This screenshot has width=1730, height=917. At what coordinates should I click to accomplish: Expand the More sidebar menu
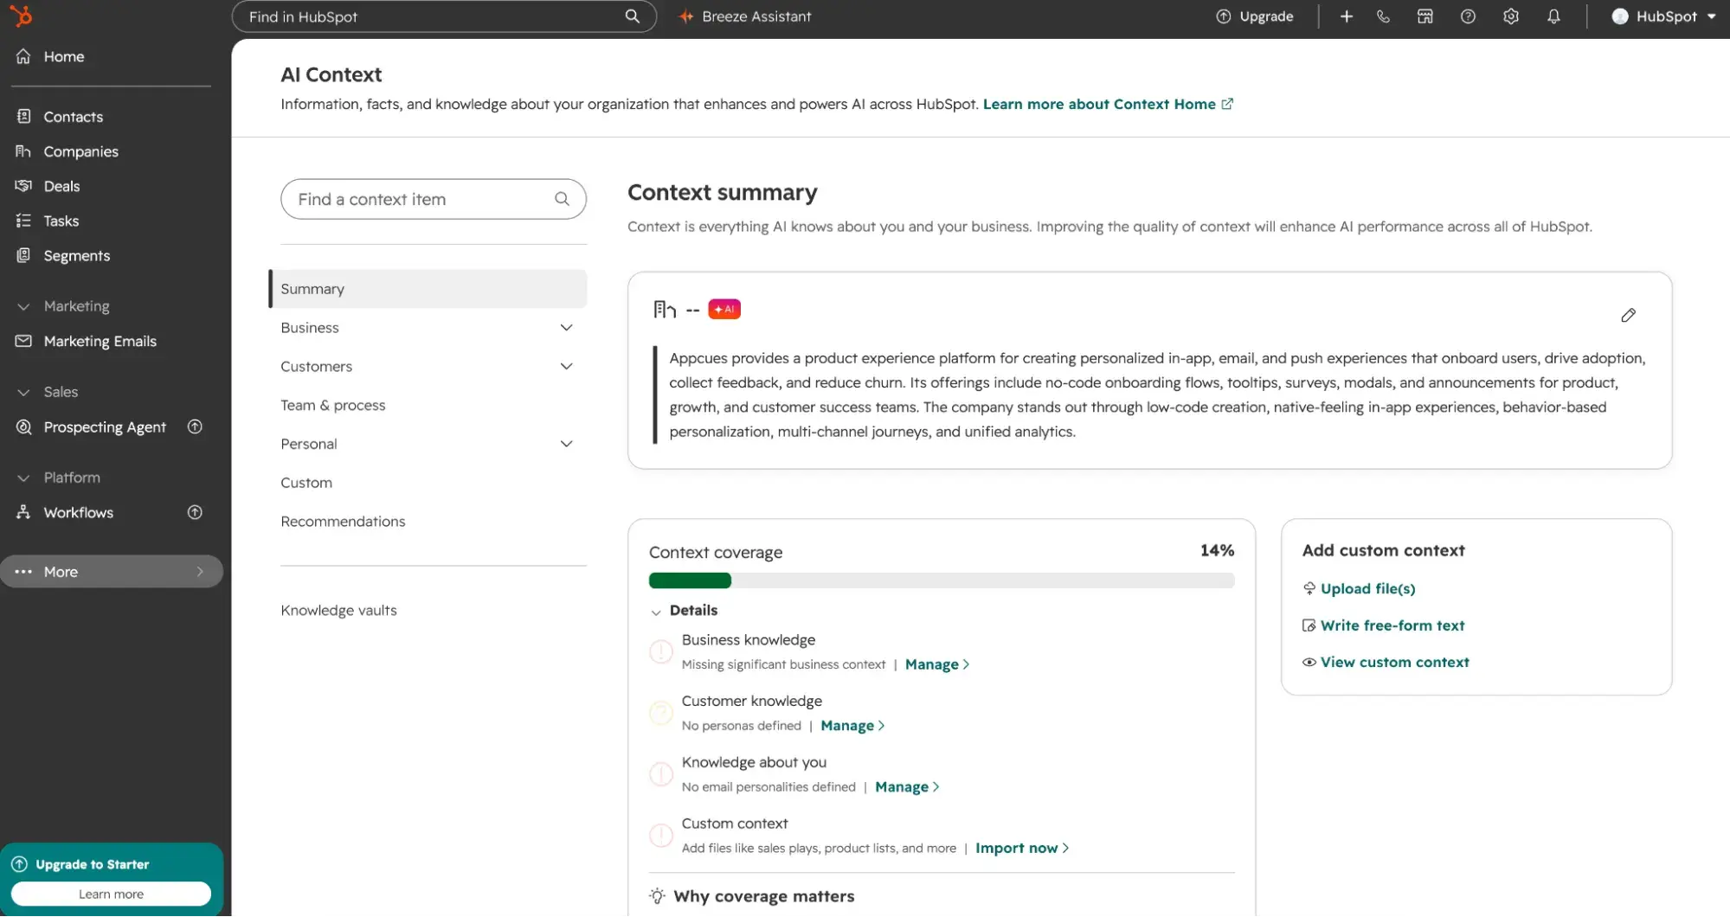click(x=112, y=572)
